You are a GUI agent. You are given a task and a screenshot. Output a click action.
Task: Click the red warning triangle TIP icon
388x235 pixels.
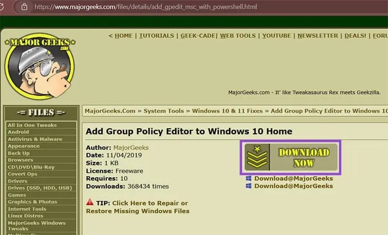(90, 202)
